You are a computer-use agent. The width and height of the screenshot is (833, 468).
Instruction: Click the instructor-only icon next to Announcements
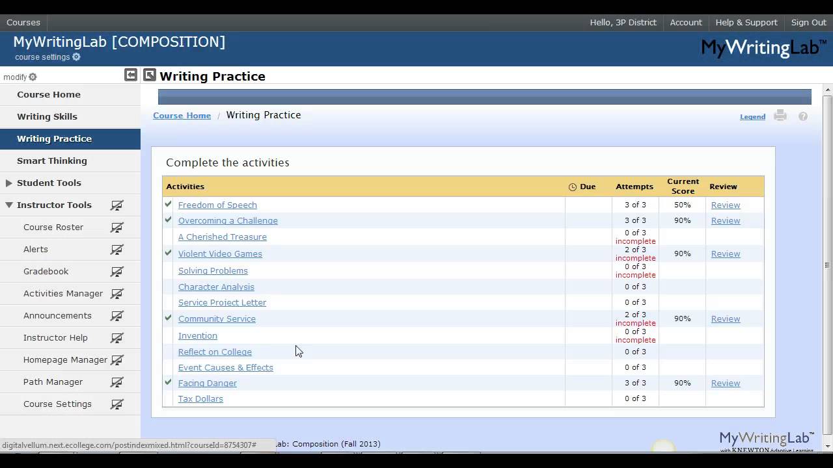coord(117,316)
